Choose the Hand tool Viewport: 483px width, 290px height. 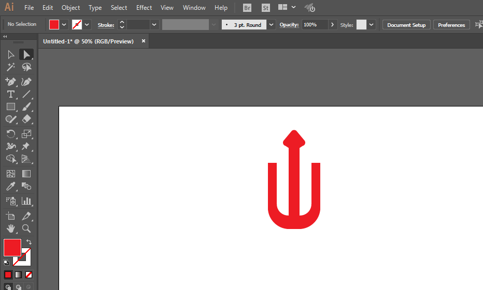coord(11,228)
